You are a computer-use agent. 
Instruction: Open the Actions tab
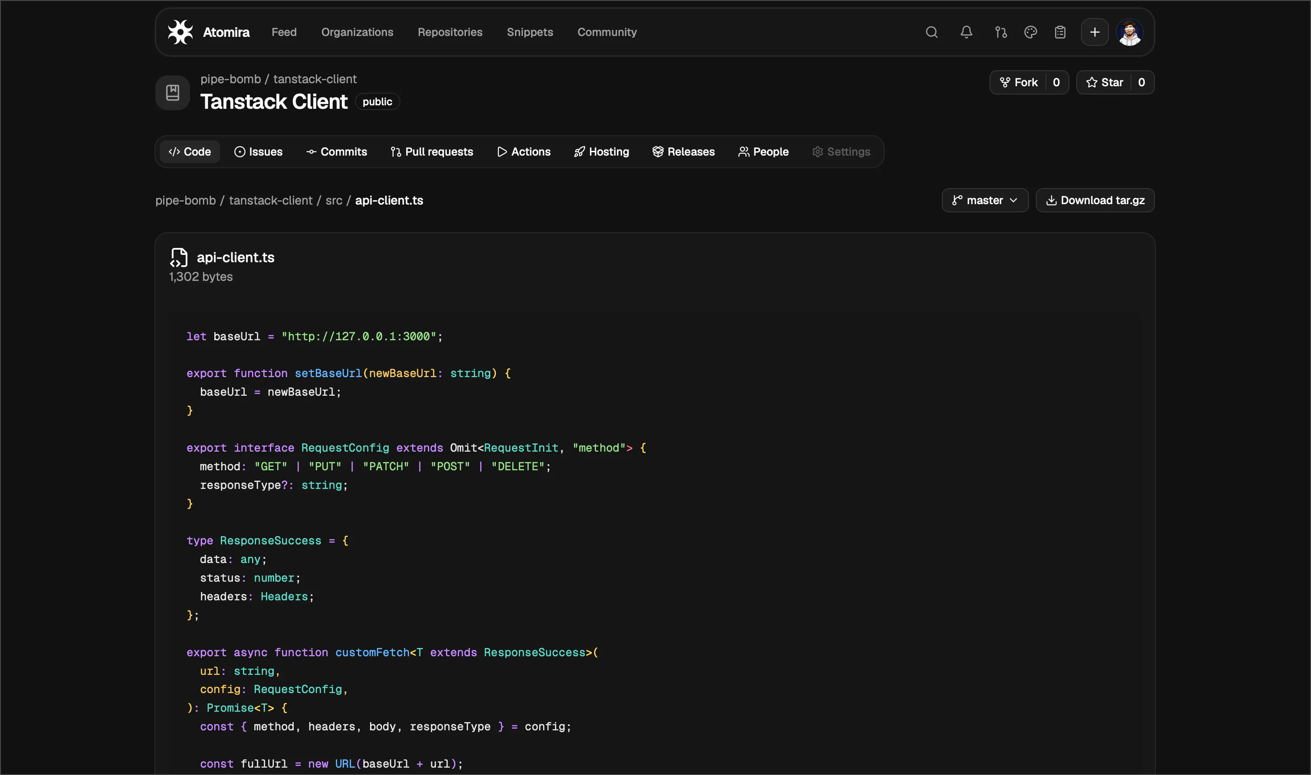(x=524, y=152)
